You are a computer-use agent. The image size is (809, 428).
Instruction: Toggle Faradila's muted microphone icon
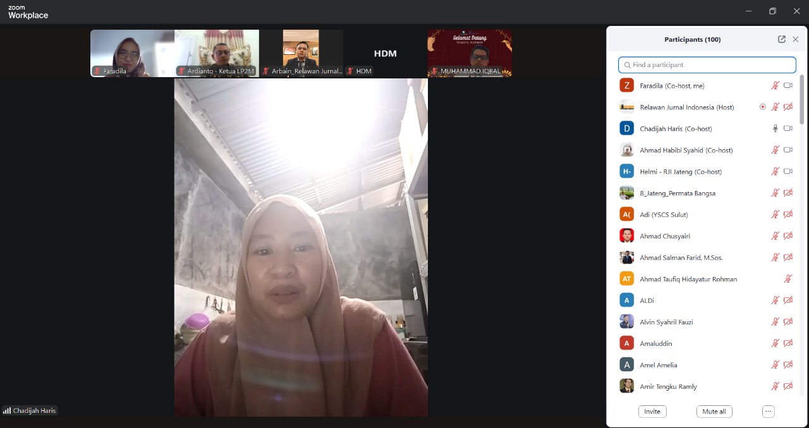(x=775, y=85)
